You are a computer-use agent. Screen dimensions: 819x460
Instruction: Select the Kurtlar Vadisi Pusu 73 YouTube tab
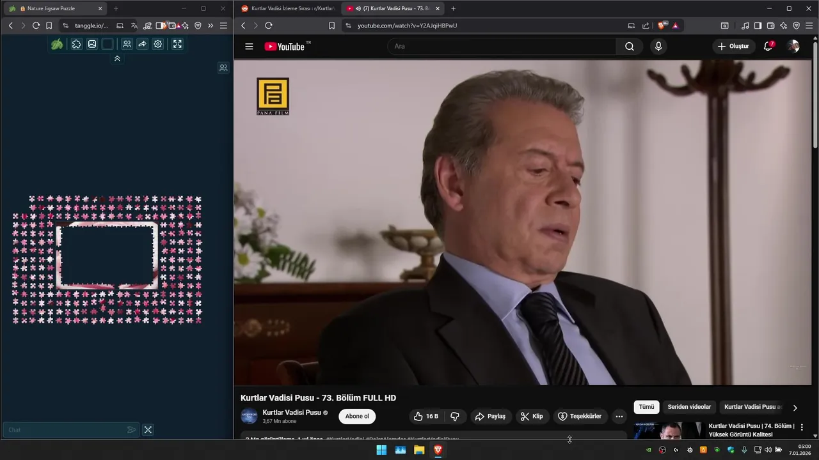point(393,8)
